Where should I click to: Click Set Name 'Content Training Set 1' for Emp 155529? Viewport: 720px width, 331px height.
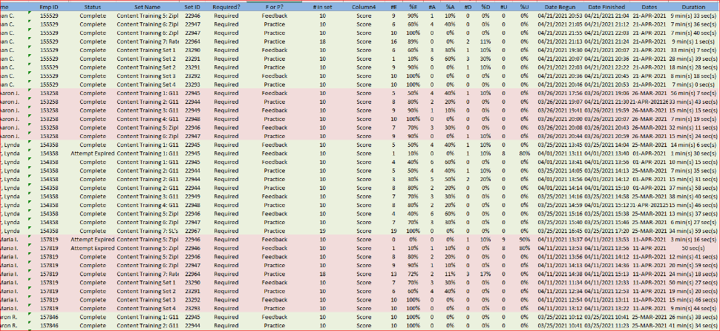(146, 50)
